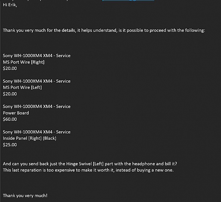Click the blue underlined link at top

tap(128, 0)
